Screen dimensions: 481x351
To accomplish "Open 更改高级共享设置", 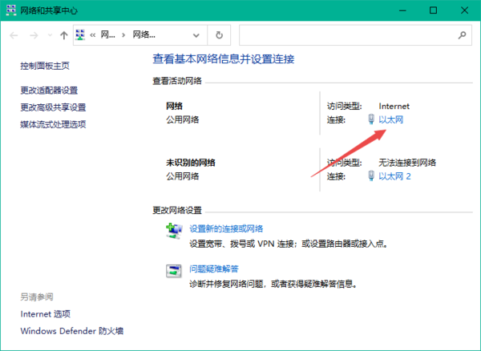I will pyautogui.click(x=53, y=107).
